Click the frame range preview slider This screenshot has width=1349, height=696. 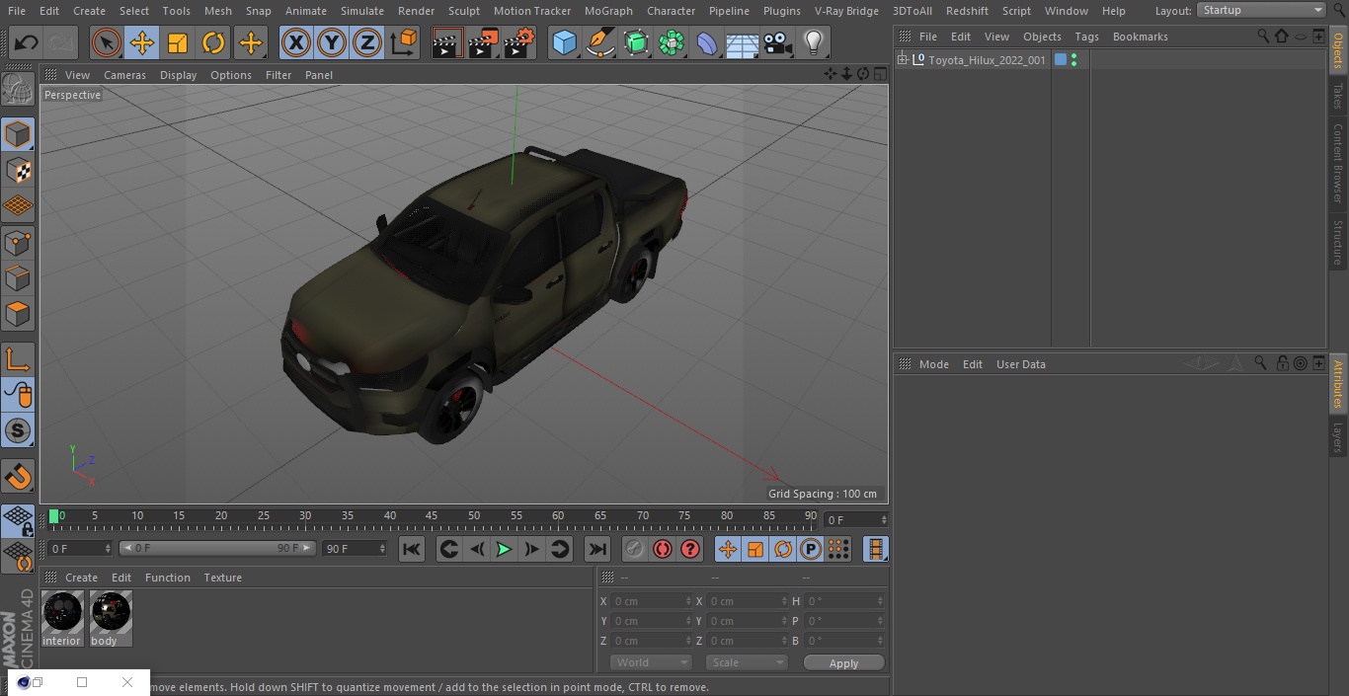pyautogui.click(x=217, y=548)
